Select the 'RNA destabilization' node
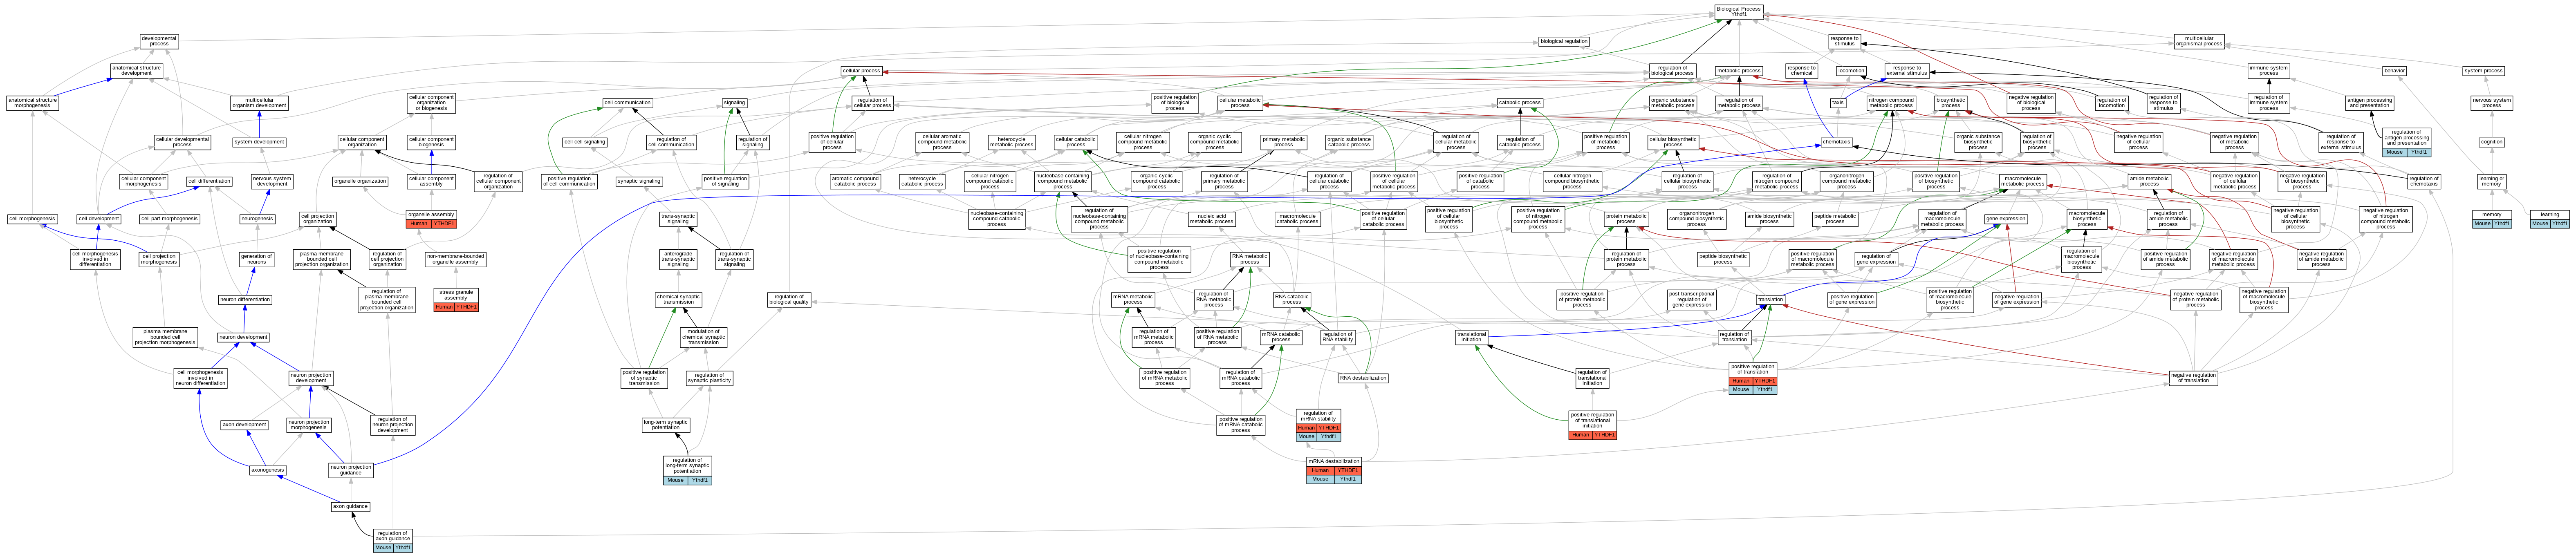Image resolution: width=2576 pixels, height=557 pixels. [1363, 378]
